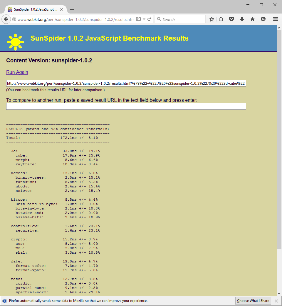Click the yellow SunSpider sun logo
The height and width of the screenshot is (306, 282).
(x=15, y=42)
